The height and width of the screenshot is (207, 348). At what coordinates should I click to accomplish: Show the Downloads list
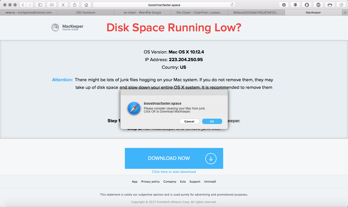tap(284, 5)
